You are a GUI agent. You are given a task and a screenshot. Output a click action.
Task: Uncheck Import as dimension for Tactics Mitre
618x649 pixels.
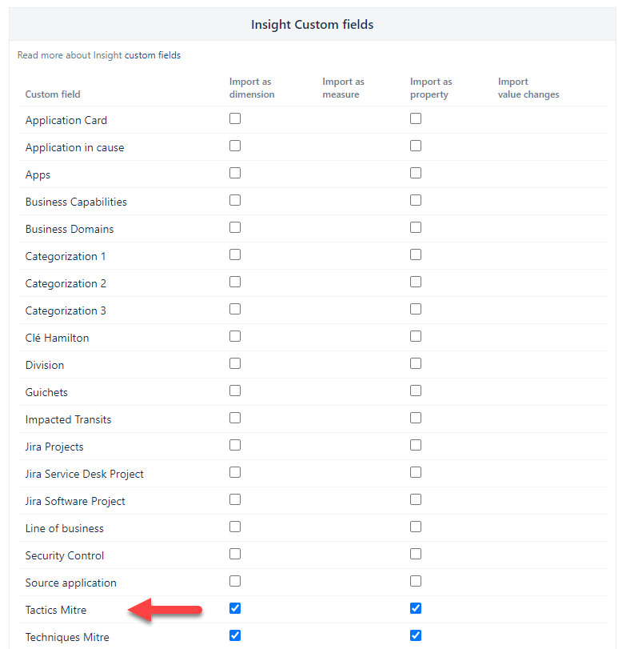tap(235, 608)
